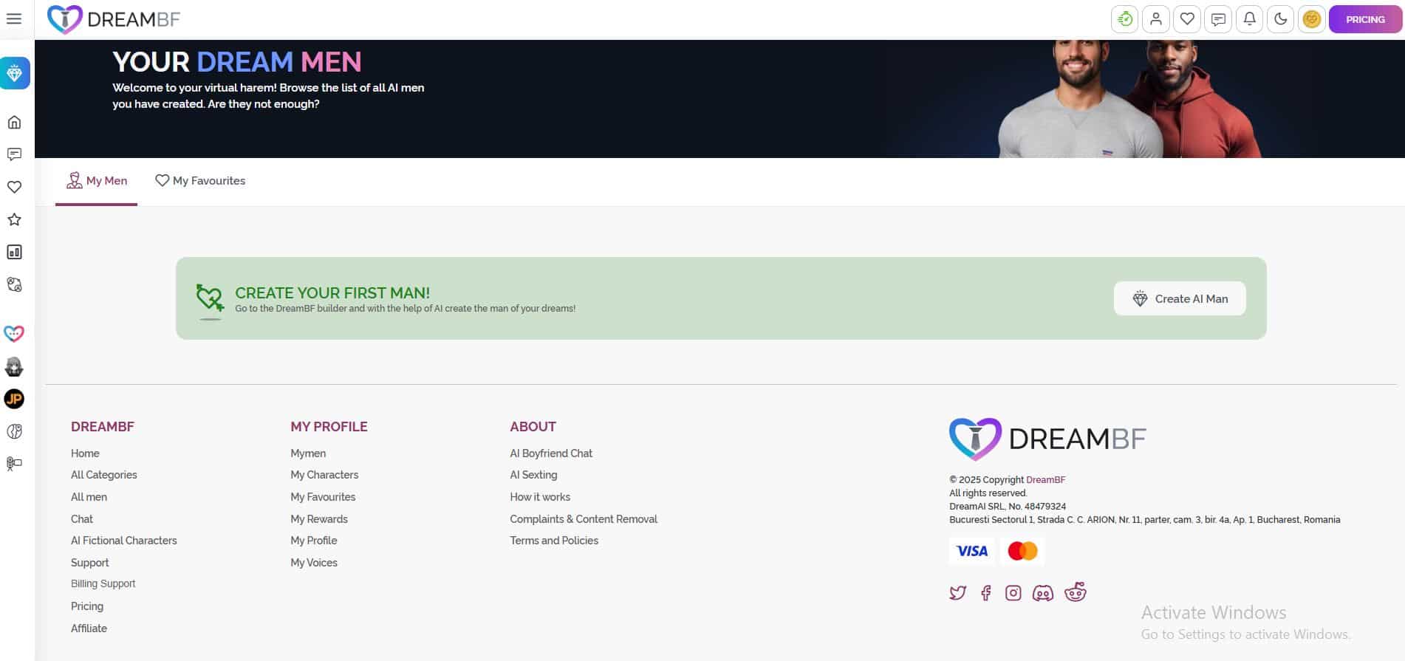
Task: Go to home via the sidebar house icon
Action: tap(14, 122)
